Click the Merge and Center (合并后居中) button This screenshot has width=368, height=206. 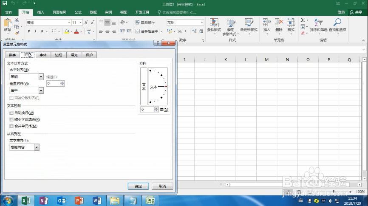click(147, 31)
